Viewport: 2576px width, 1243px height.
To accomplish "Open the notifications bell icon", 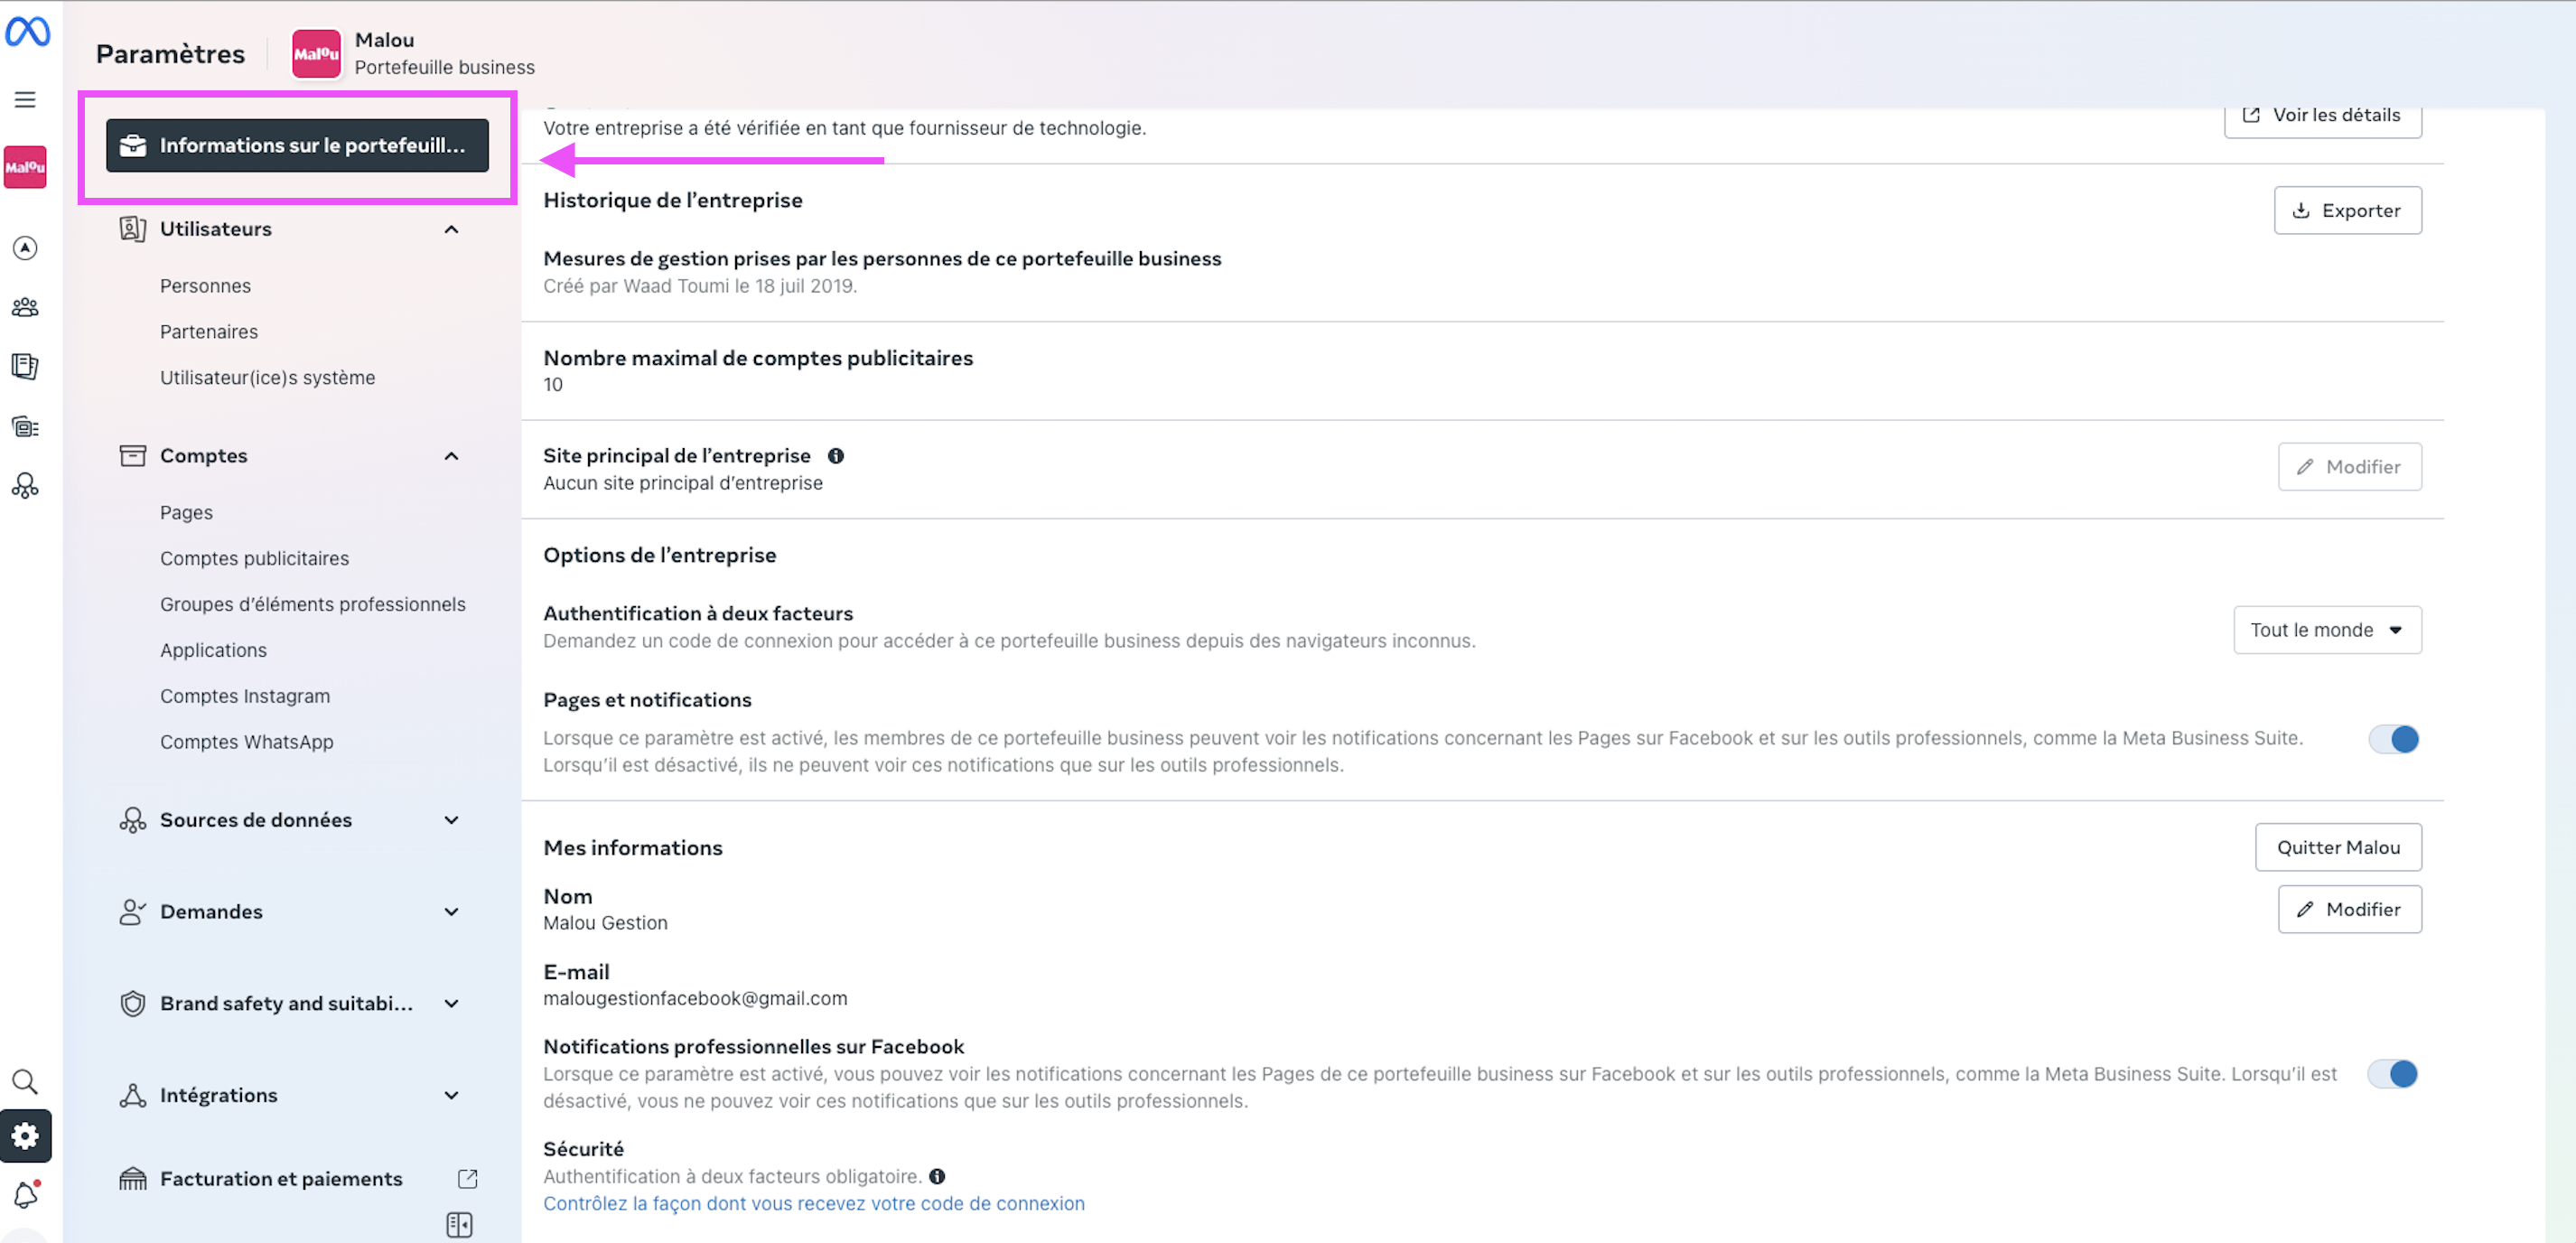I will pyautogui.click(x=25, y=1194).
